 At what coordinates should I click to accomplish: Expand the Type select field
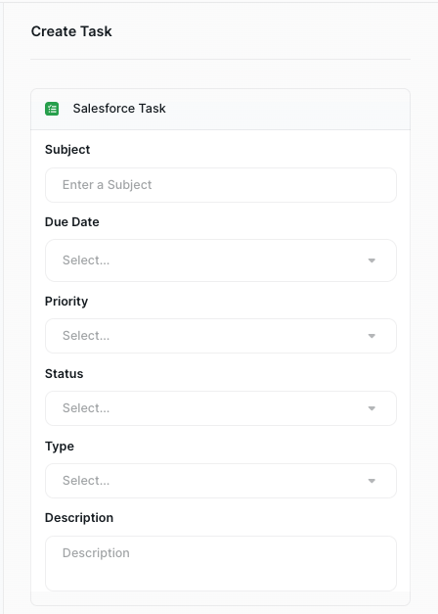221,481
